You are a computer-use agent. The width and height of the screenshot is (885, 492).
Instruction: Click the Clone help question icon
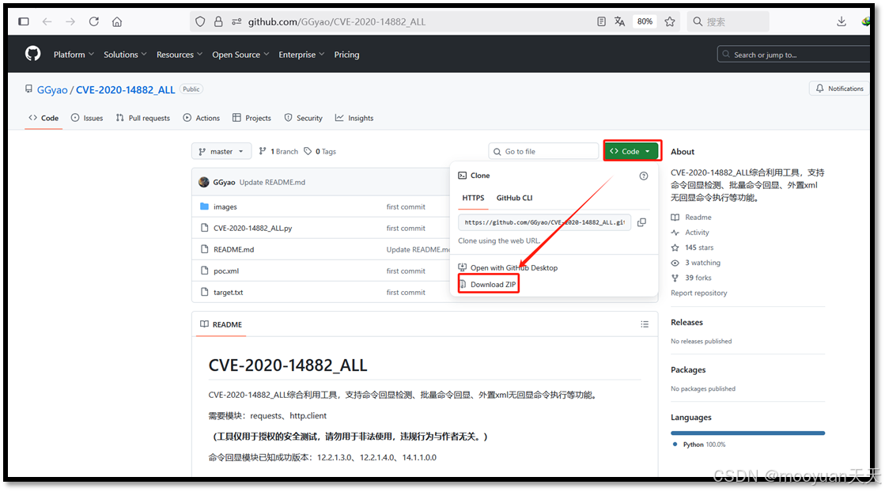[x=644, y=176]
